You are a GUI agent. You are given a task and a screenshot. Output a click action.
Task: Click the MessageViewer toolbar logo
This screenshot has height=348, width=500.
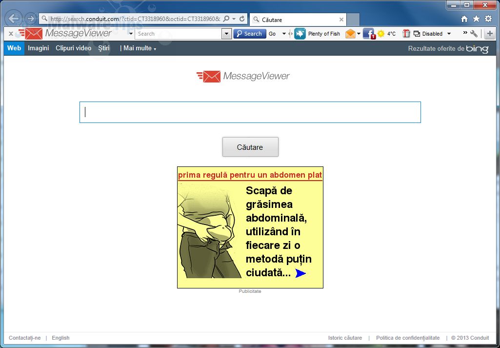(x=65, y=34)
